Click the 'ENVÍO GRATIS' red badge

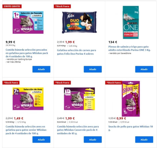[12, 6]
